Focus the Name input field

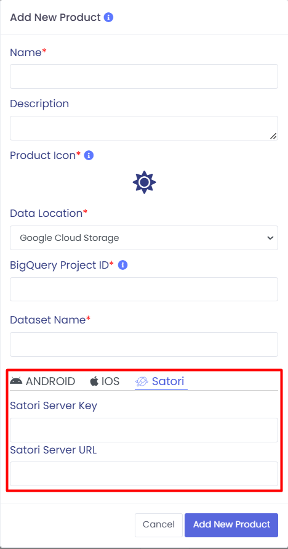(x=144, y=76)
